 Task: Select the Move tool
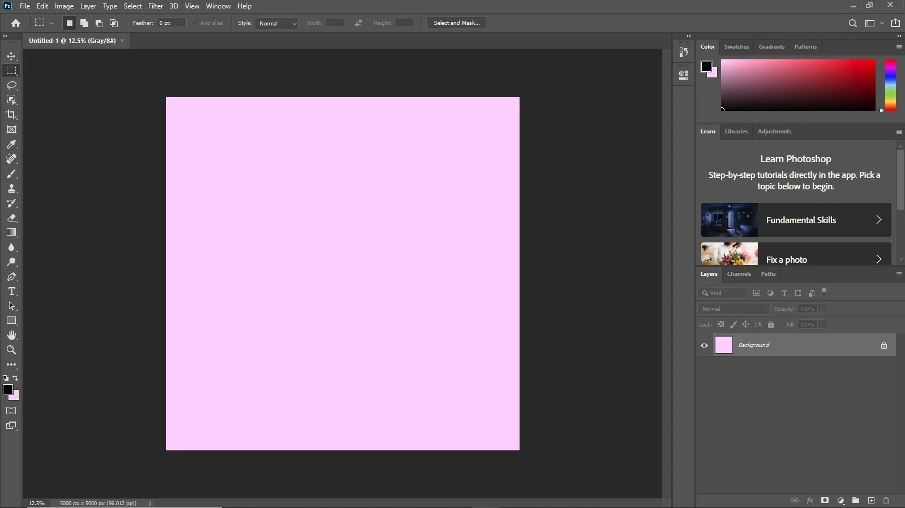pos(11,56)
